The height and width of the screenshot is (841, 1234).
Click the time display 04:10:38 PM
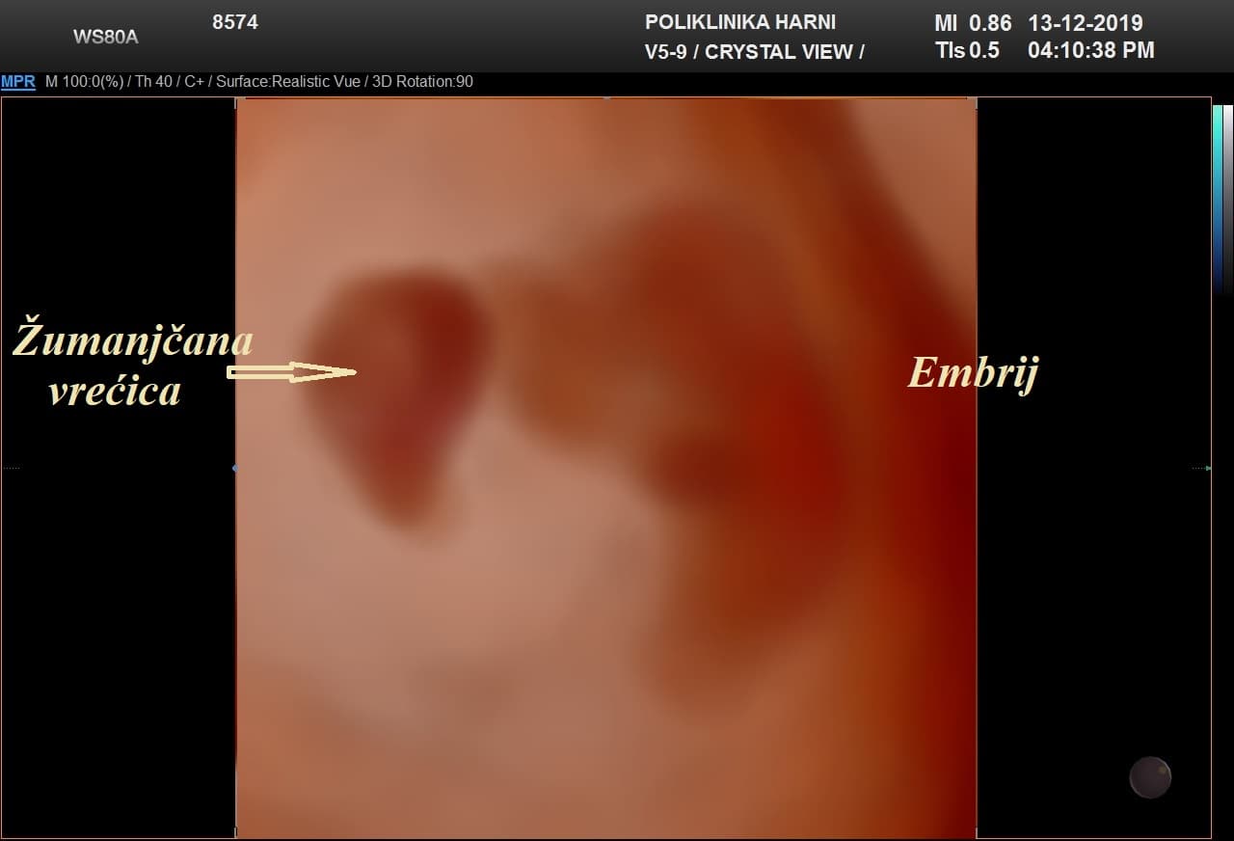click(1090, 51)
